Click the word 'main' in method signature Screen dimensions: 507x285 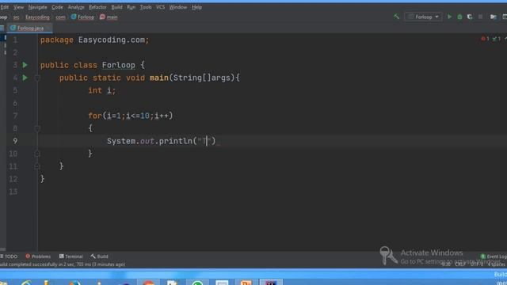pyautogui.click(x=158, y=78)
